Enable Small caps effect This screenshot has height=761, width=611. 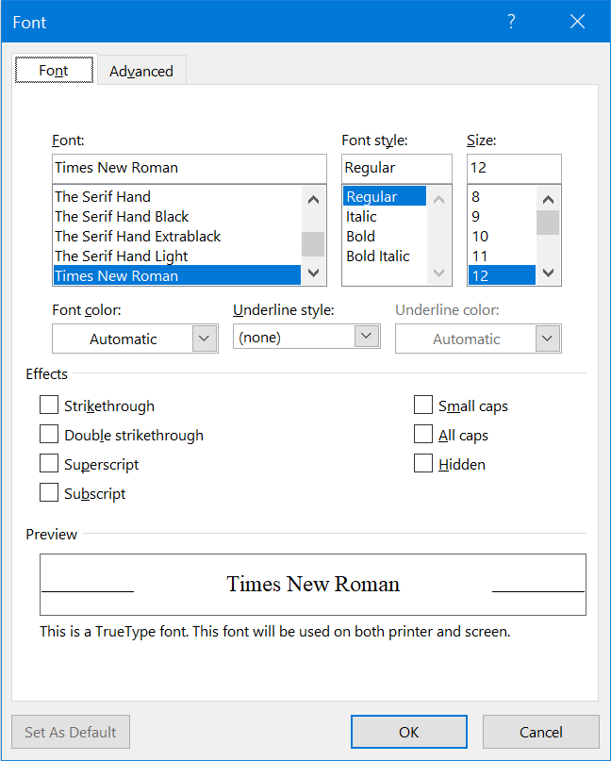coord(423,405)
